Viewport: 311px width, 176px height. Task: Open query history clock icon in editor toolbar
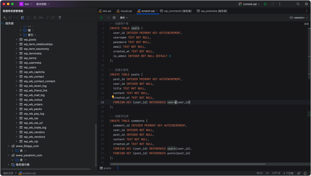pos(109,18)
